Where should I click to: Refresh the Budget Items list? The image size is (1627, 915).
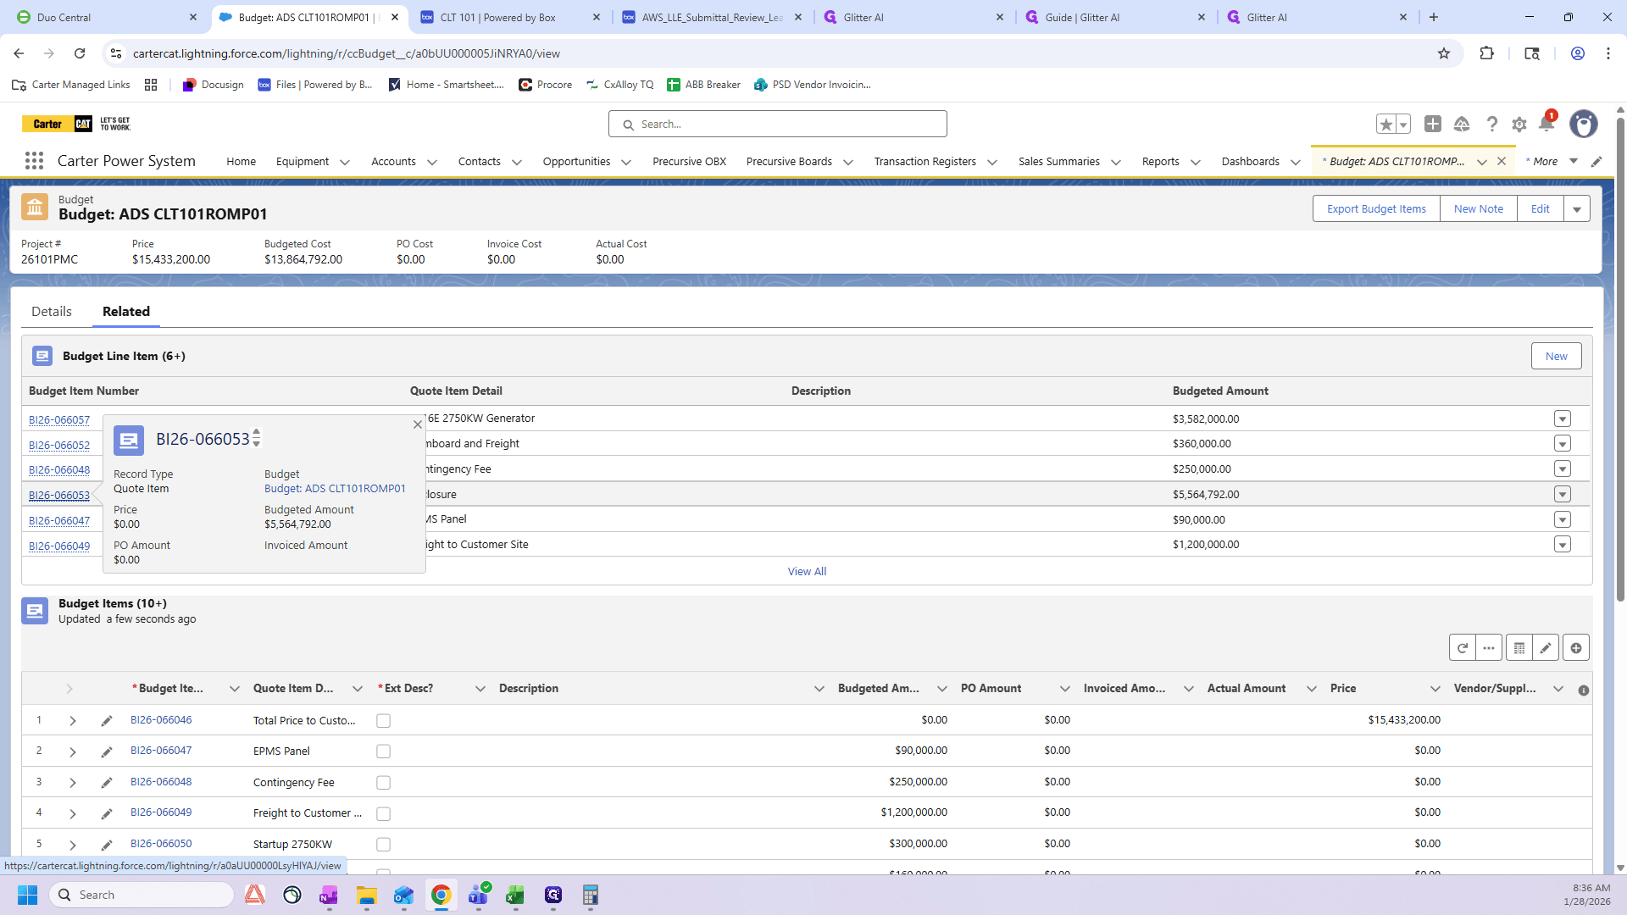click(1463, 648)
